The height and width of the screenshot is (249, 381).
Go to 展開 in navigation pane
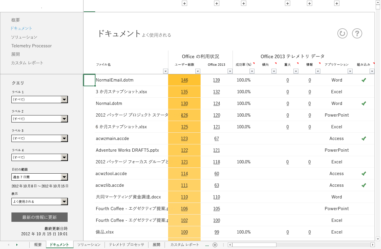point(16,54)
